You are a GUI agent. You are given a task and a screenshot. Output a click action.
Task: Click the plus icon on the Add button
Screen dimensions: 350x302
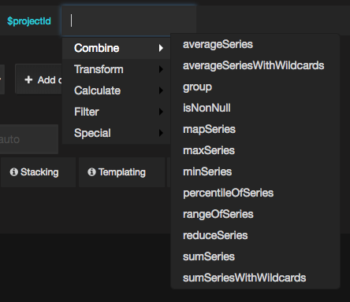coord(28,79)
